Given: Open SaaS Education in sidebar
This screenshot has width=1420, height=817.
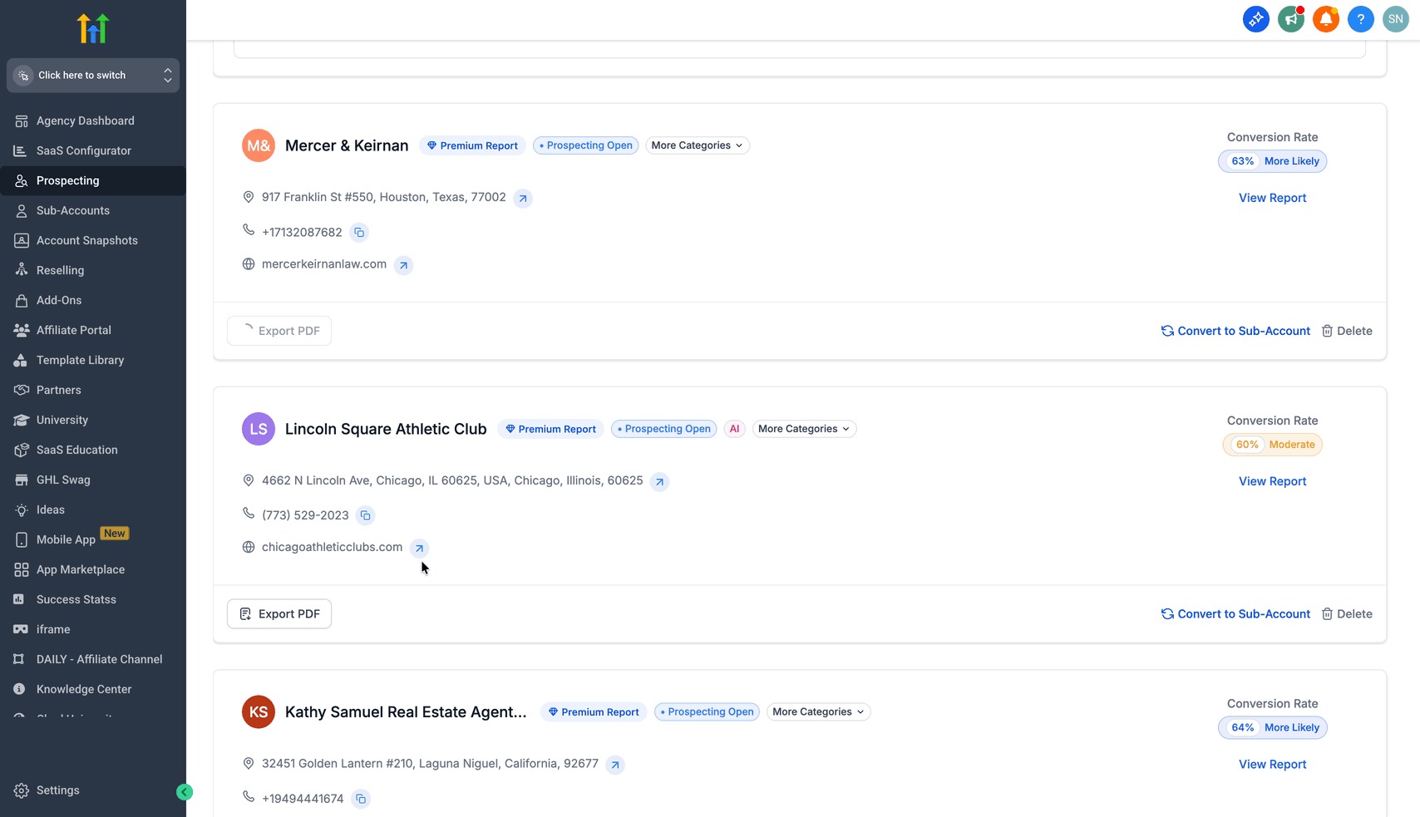Looking at the screenshot, I should pyautogui.click(x=93, y=450).
